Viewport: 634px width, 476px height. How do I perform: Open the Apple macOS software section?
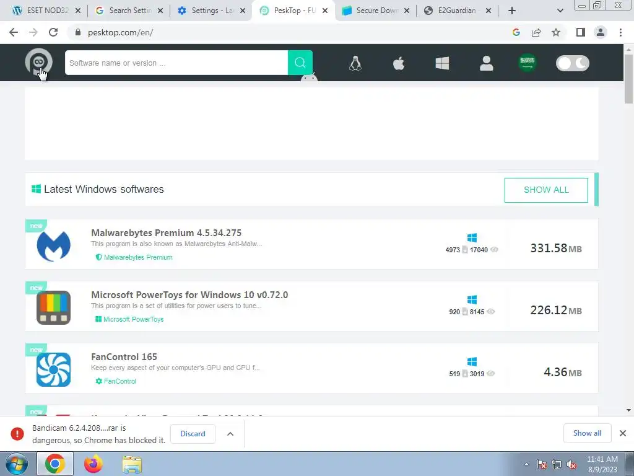pos(399,63)
